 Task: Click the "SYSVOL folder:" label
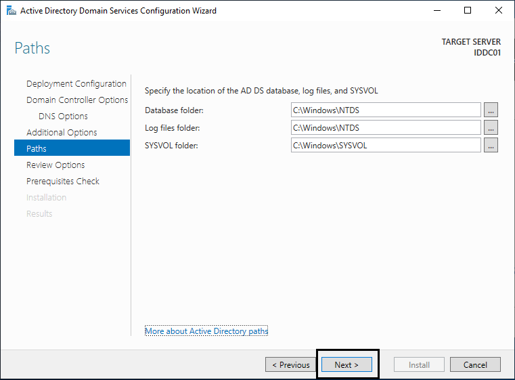171,146
